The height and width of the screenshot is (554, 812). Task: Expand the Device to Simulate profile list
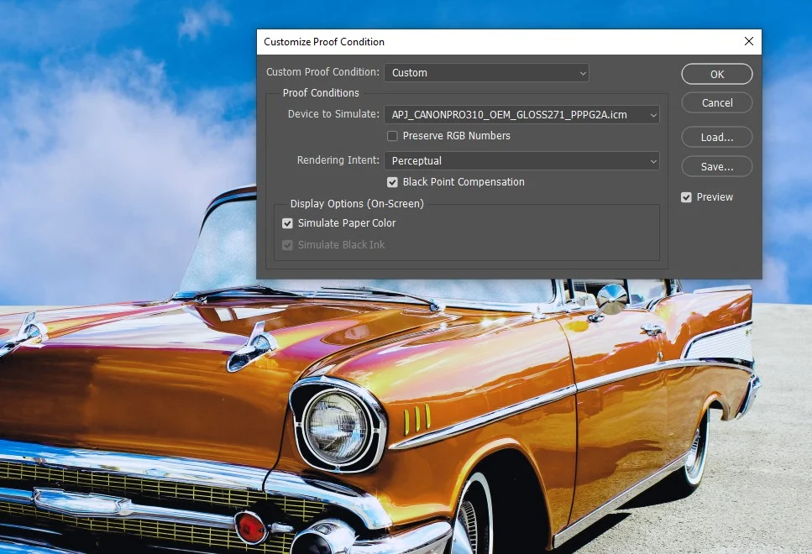click(x=521, y=115)
